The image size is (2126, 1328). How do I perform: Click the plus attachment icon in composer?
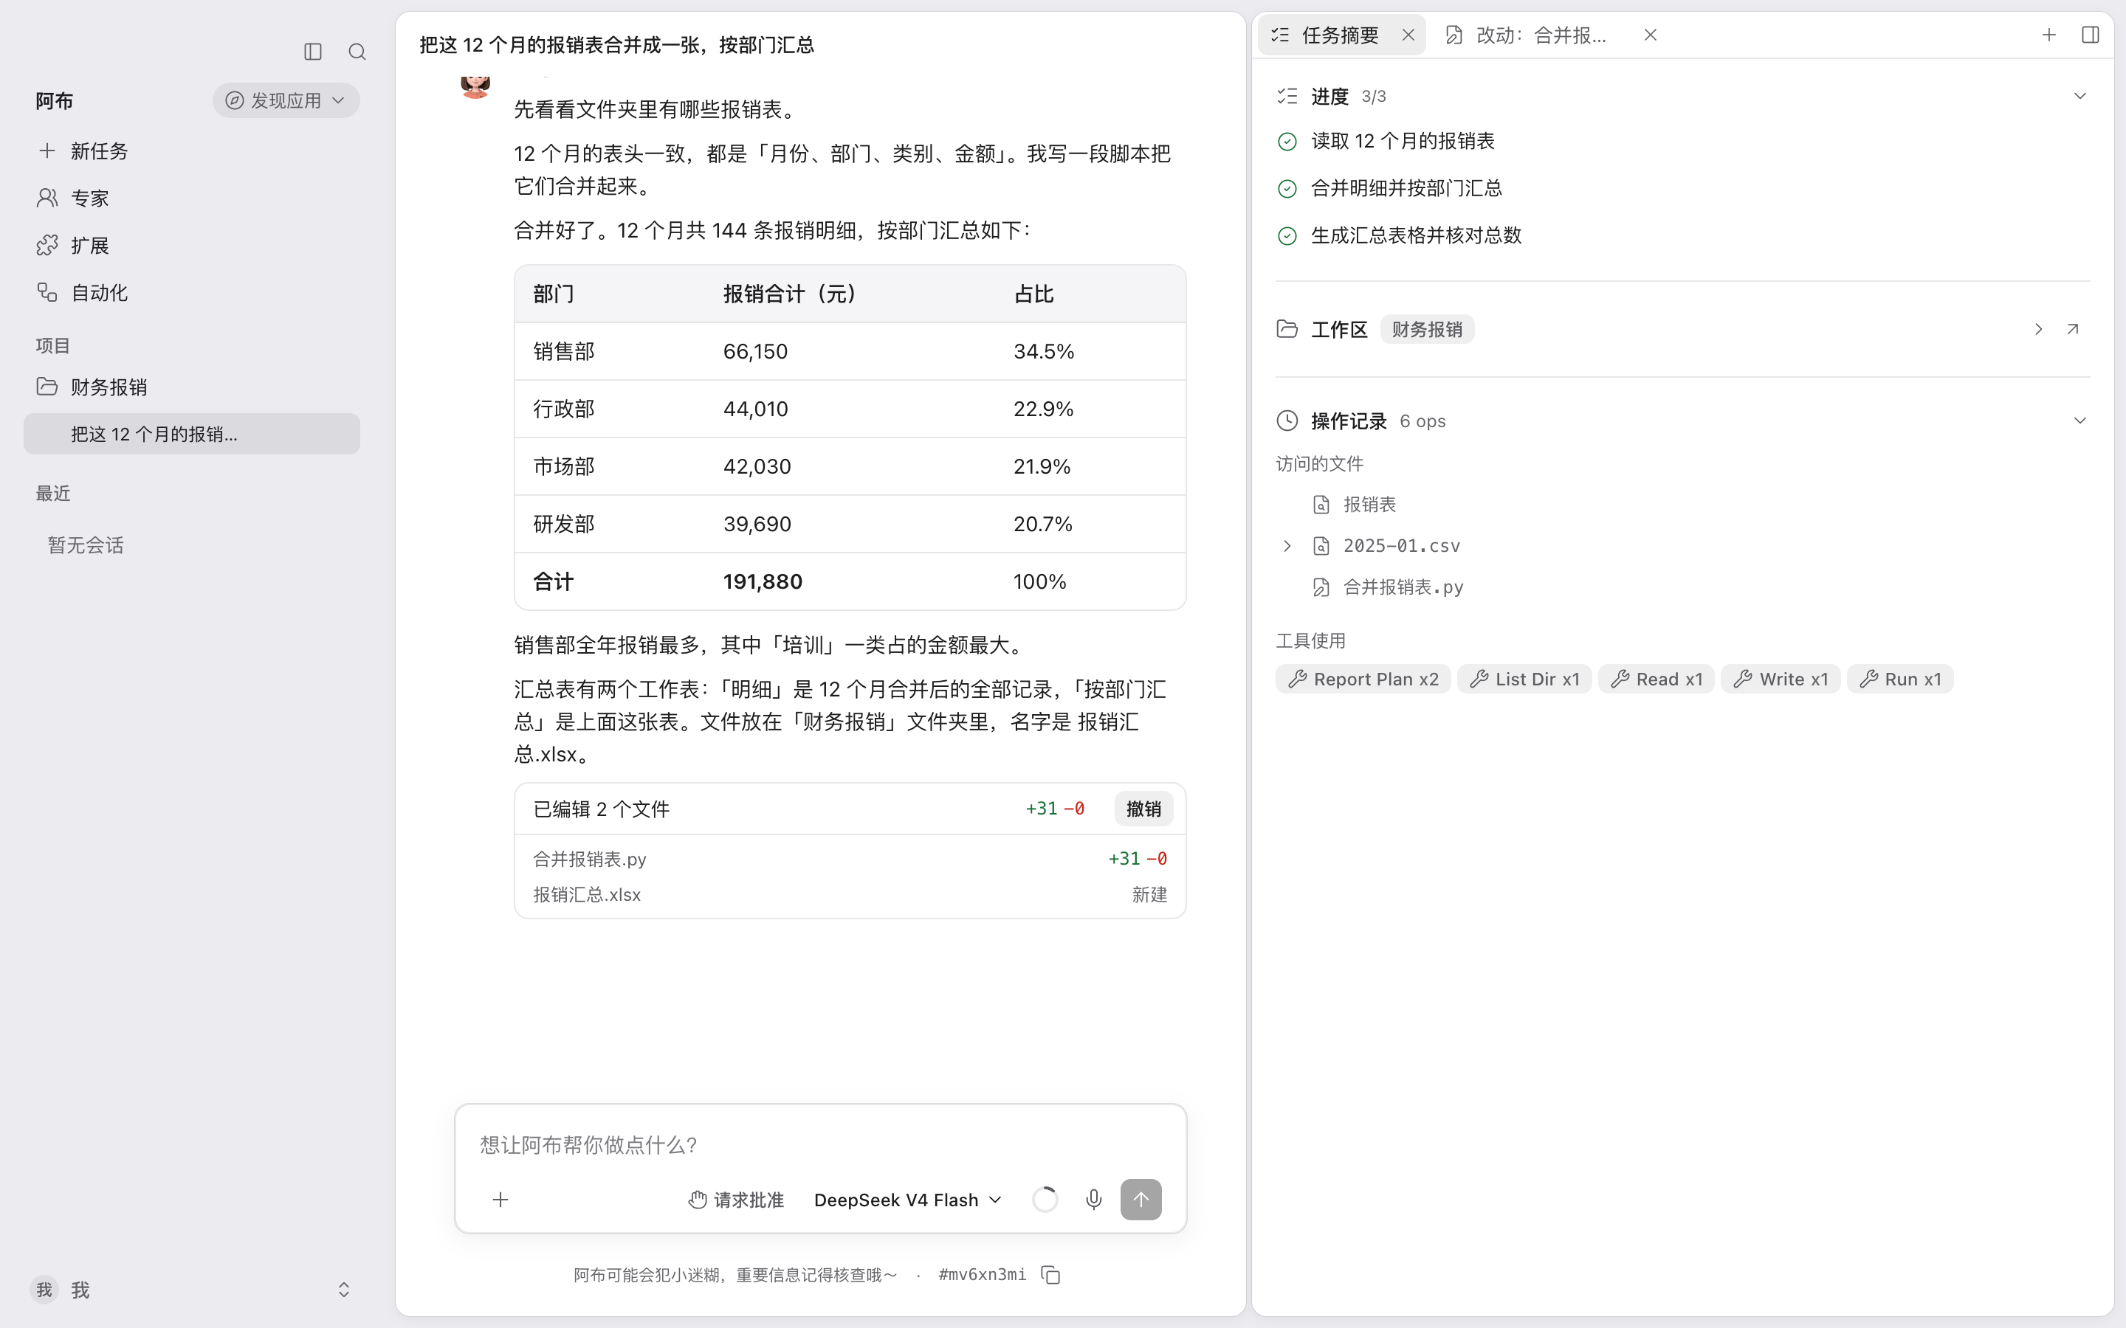(500, 1200)
